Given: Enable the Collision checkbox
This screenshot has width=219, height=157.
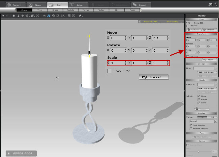Looking at the screenshot, I should 188,26.
